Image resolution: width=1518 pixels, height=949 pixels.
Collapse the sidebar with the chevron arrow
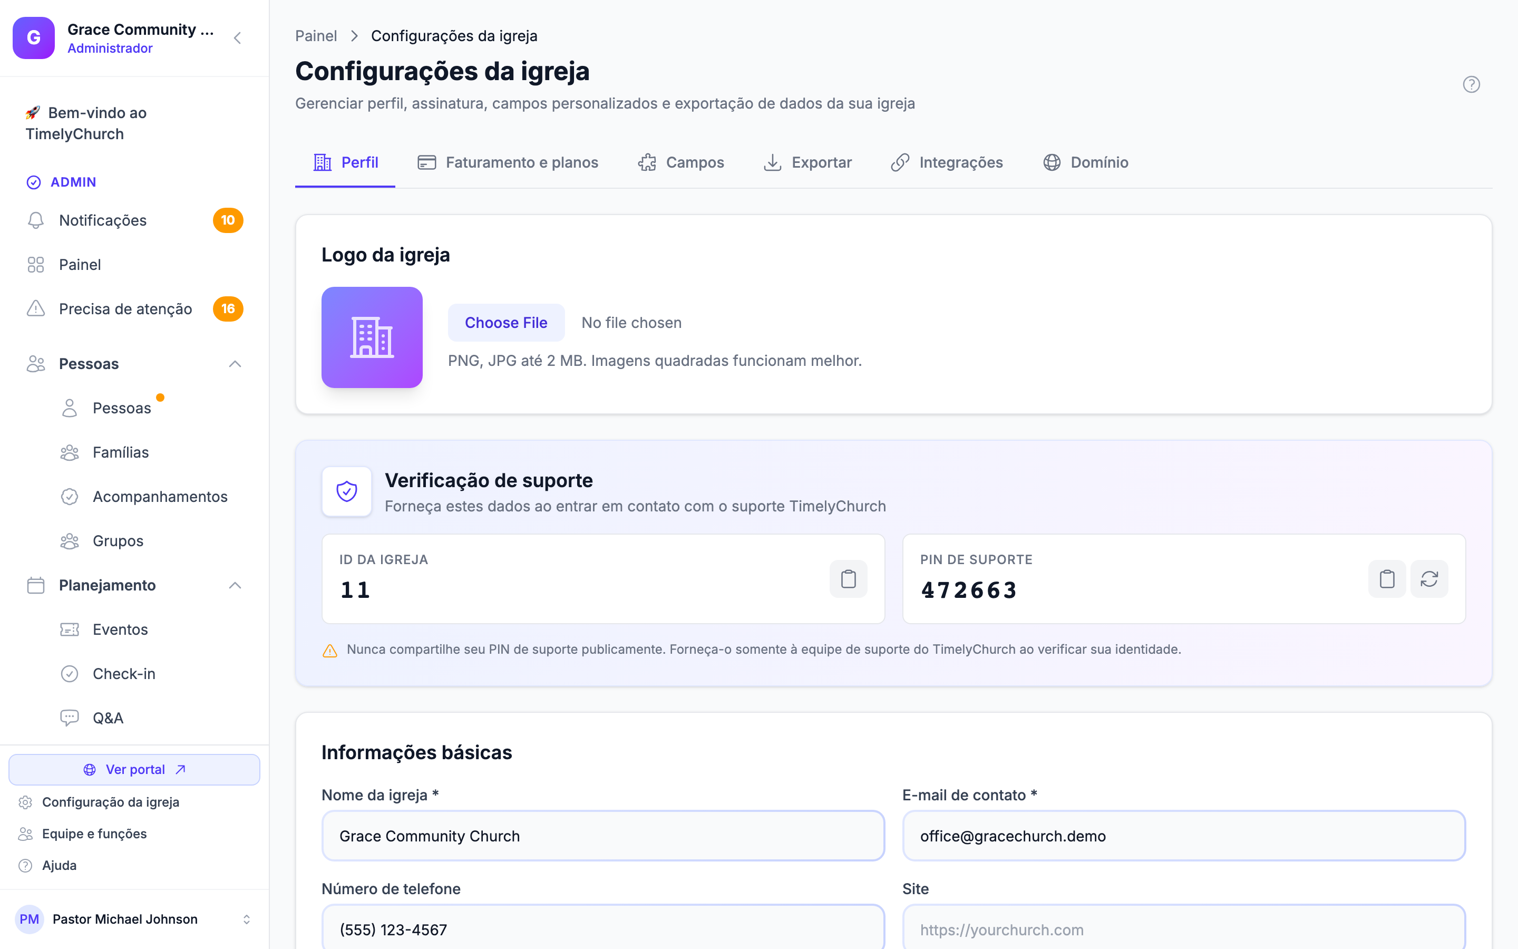(x=237, y=38)
